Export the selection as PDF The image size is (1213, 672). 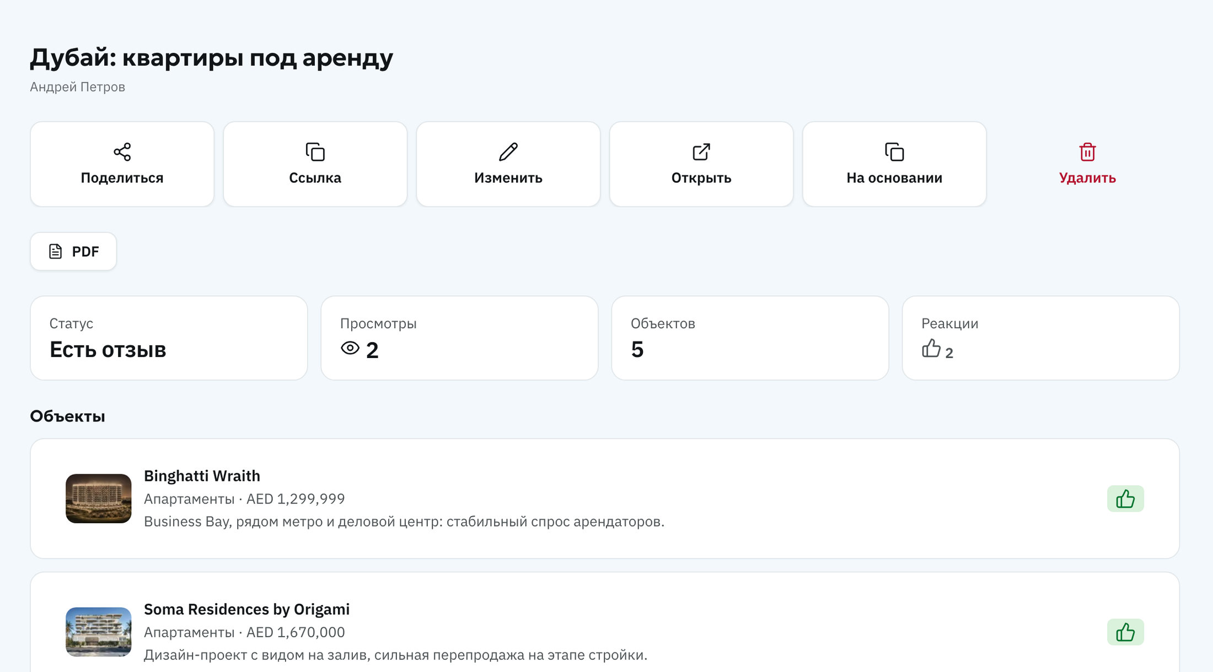[x=73, y=251]
